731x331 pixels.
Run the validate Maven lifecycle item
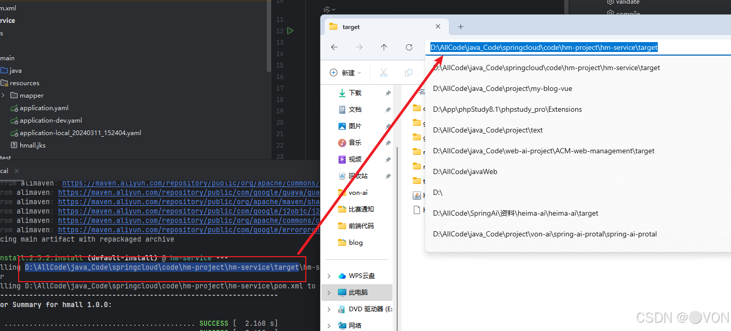coord(623,2)
